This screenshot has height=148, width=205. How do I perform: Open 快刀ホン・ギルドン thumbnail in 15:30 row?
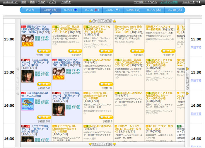click(28, 76)
